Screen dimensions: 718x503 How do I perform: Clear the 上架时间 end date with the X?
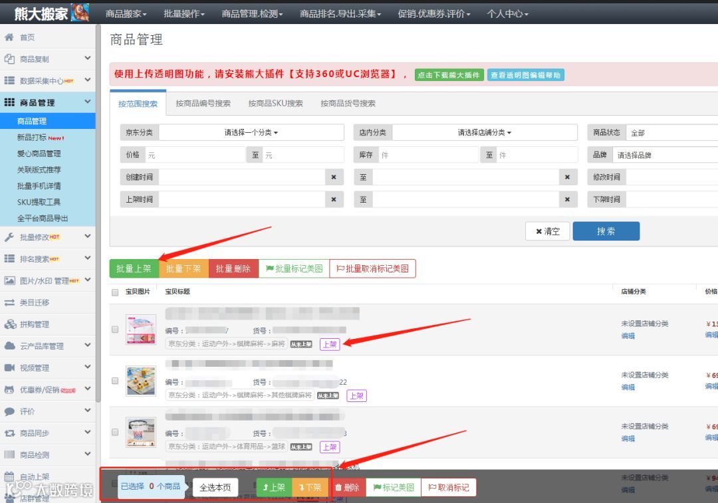point(567,199)
